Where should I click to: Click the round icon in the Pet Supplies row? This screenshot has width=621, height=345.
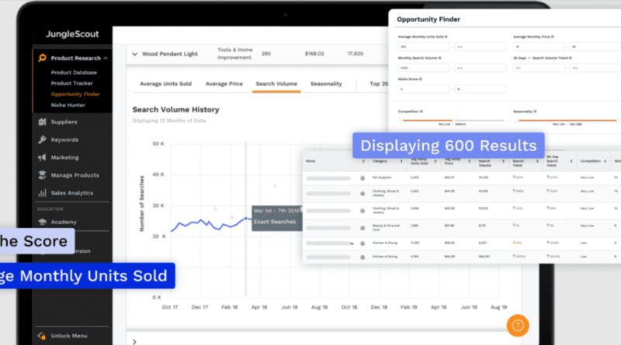point(363,178)
